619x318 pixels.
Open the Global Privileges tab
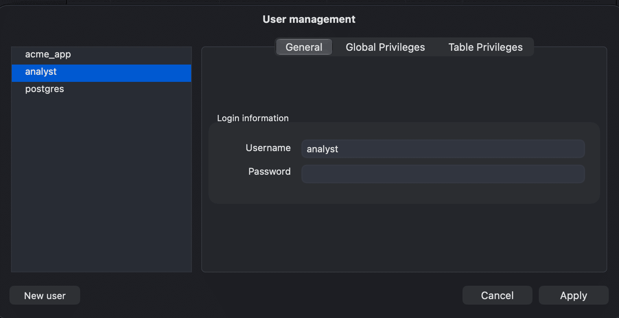pos(385,47)
